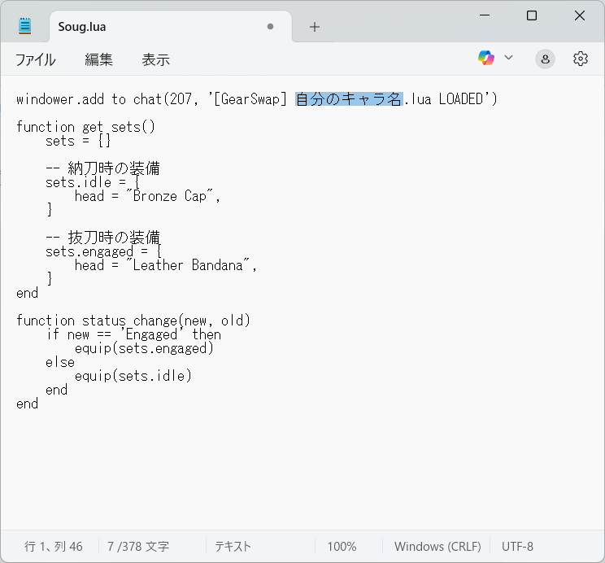
Task: Click the Notepad app icon in title bar
Action: pos(25,26)
